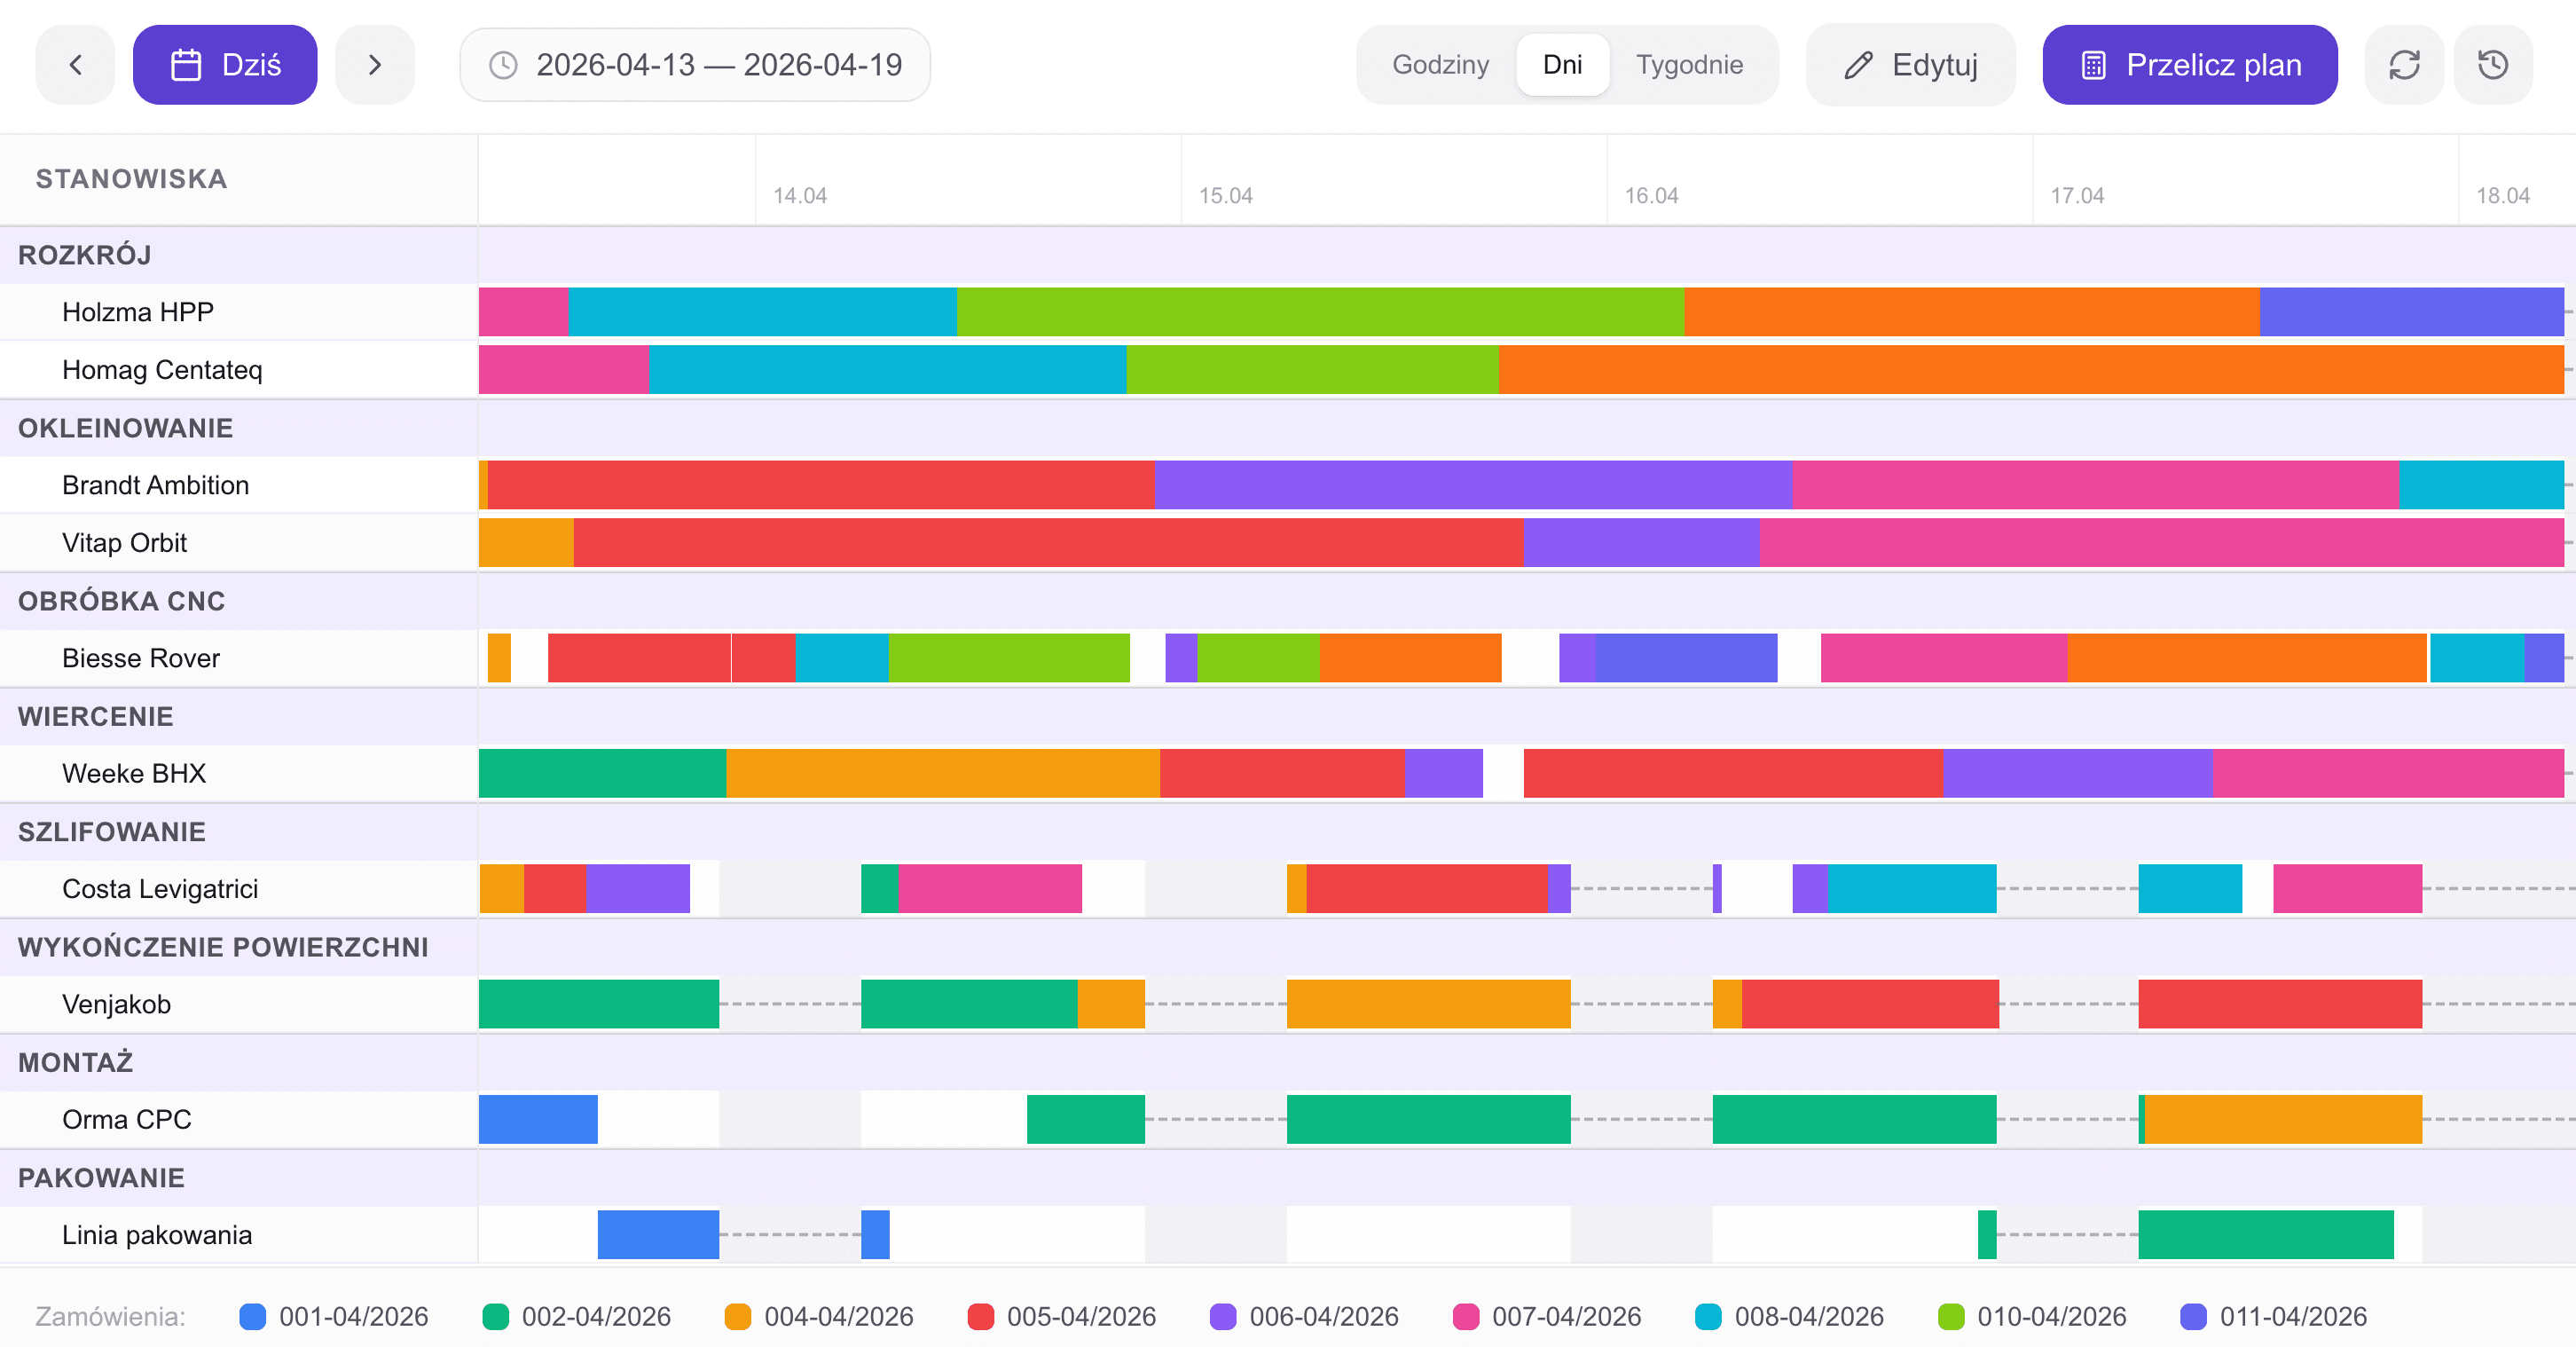
Task: Click the pencil icon on Edytuj
Action: 1857,65
